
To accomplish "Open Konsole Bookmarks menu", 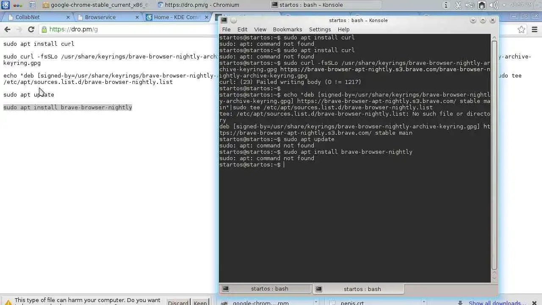I will [x=288, y=29].
